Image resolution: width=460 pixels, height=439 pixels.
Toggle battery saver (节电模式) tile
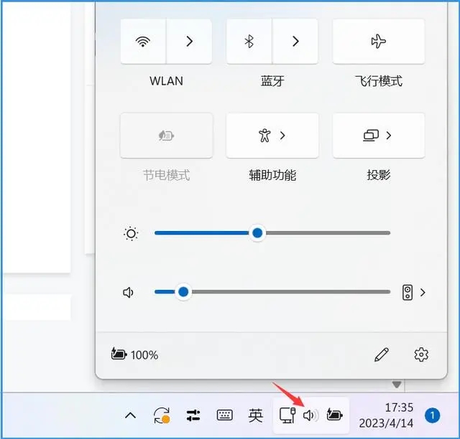coord(166,136)
